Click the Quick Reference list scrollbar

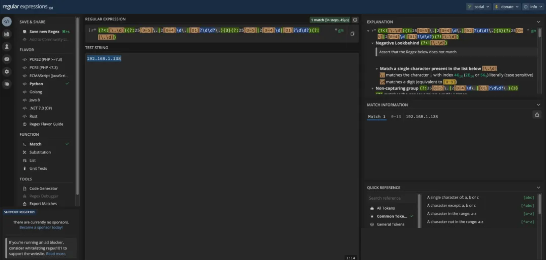click(x=540, y=204)
